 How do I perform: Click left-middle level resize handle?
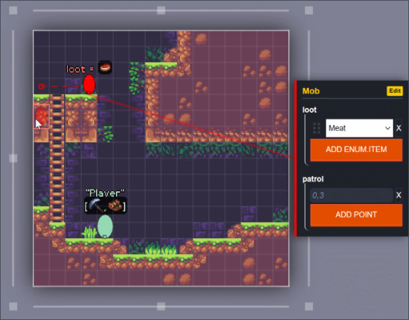(13, 158)
